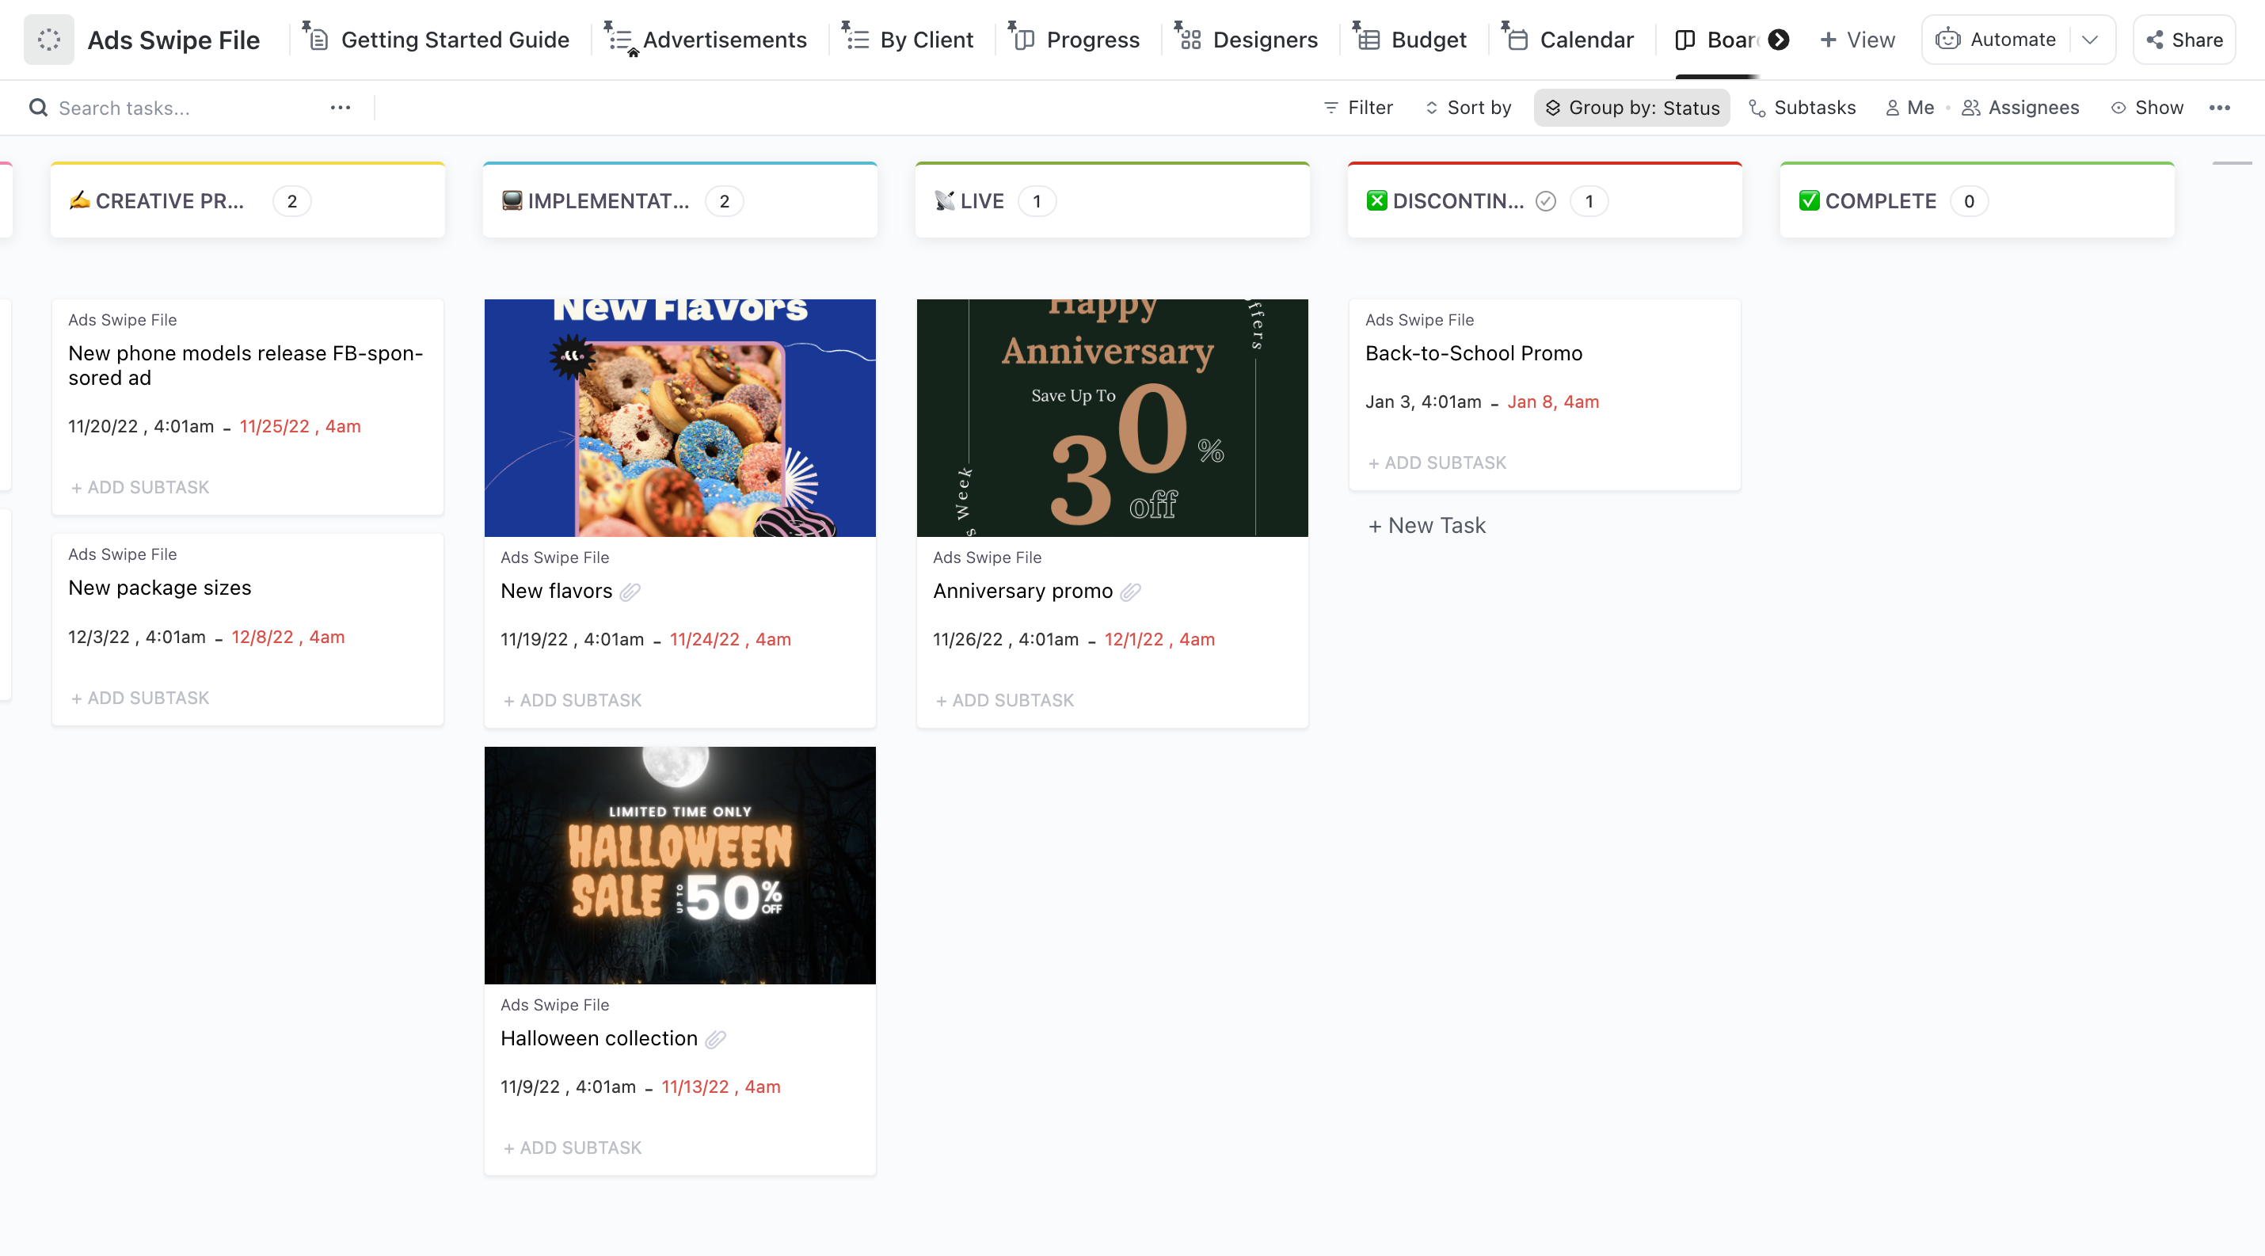The width and height of the screenshot is (2265, 1256).
Task: Toggle the Subtasks display
Action: [1802, 107]
